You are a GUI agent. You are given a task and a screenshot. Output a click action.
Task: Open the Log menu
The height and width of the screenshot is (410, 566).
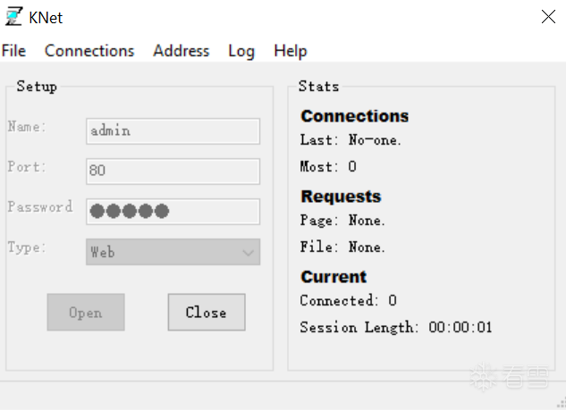pyautogui.click(x=241, y=51)
